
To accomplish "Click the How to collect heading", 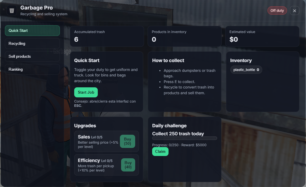I will coord(168,60).
